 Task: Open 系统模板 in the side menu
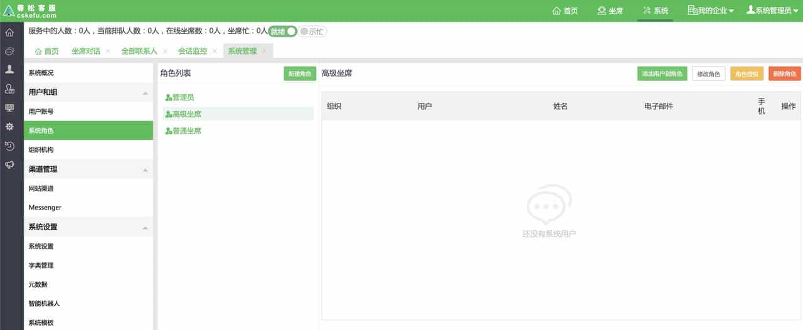click(88, 322)
